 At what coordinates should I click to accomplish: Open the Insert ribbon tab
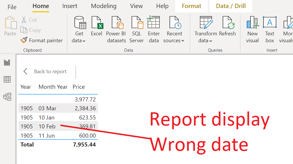[x=70, y=6]
